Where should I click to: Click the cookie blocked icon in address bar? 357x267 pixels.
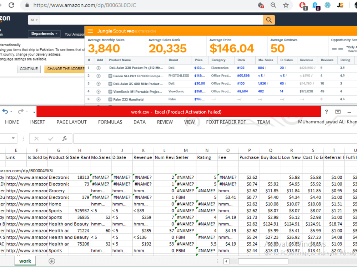261,5
